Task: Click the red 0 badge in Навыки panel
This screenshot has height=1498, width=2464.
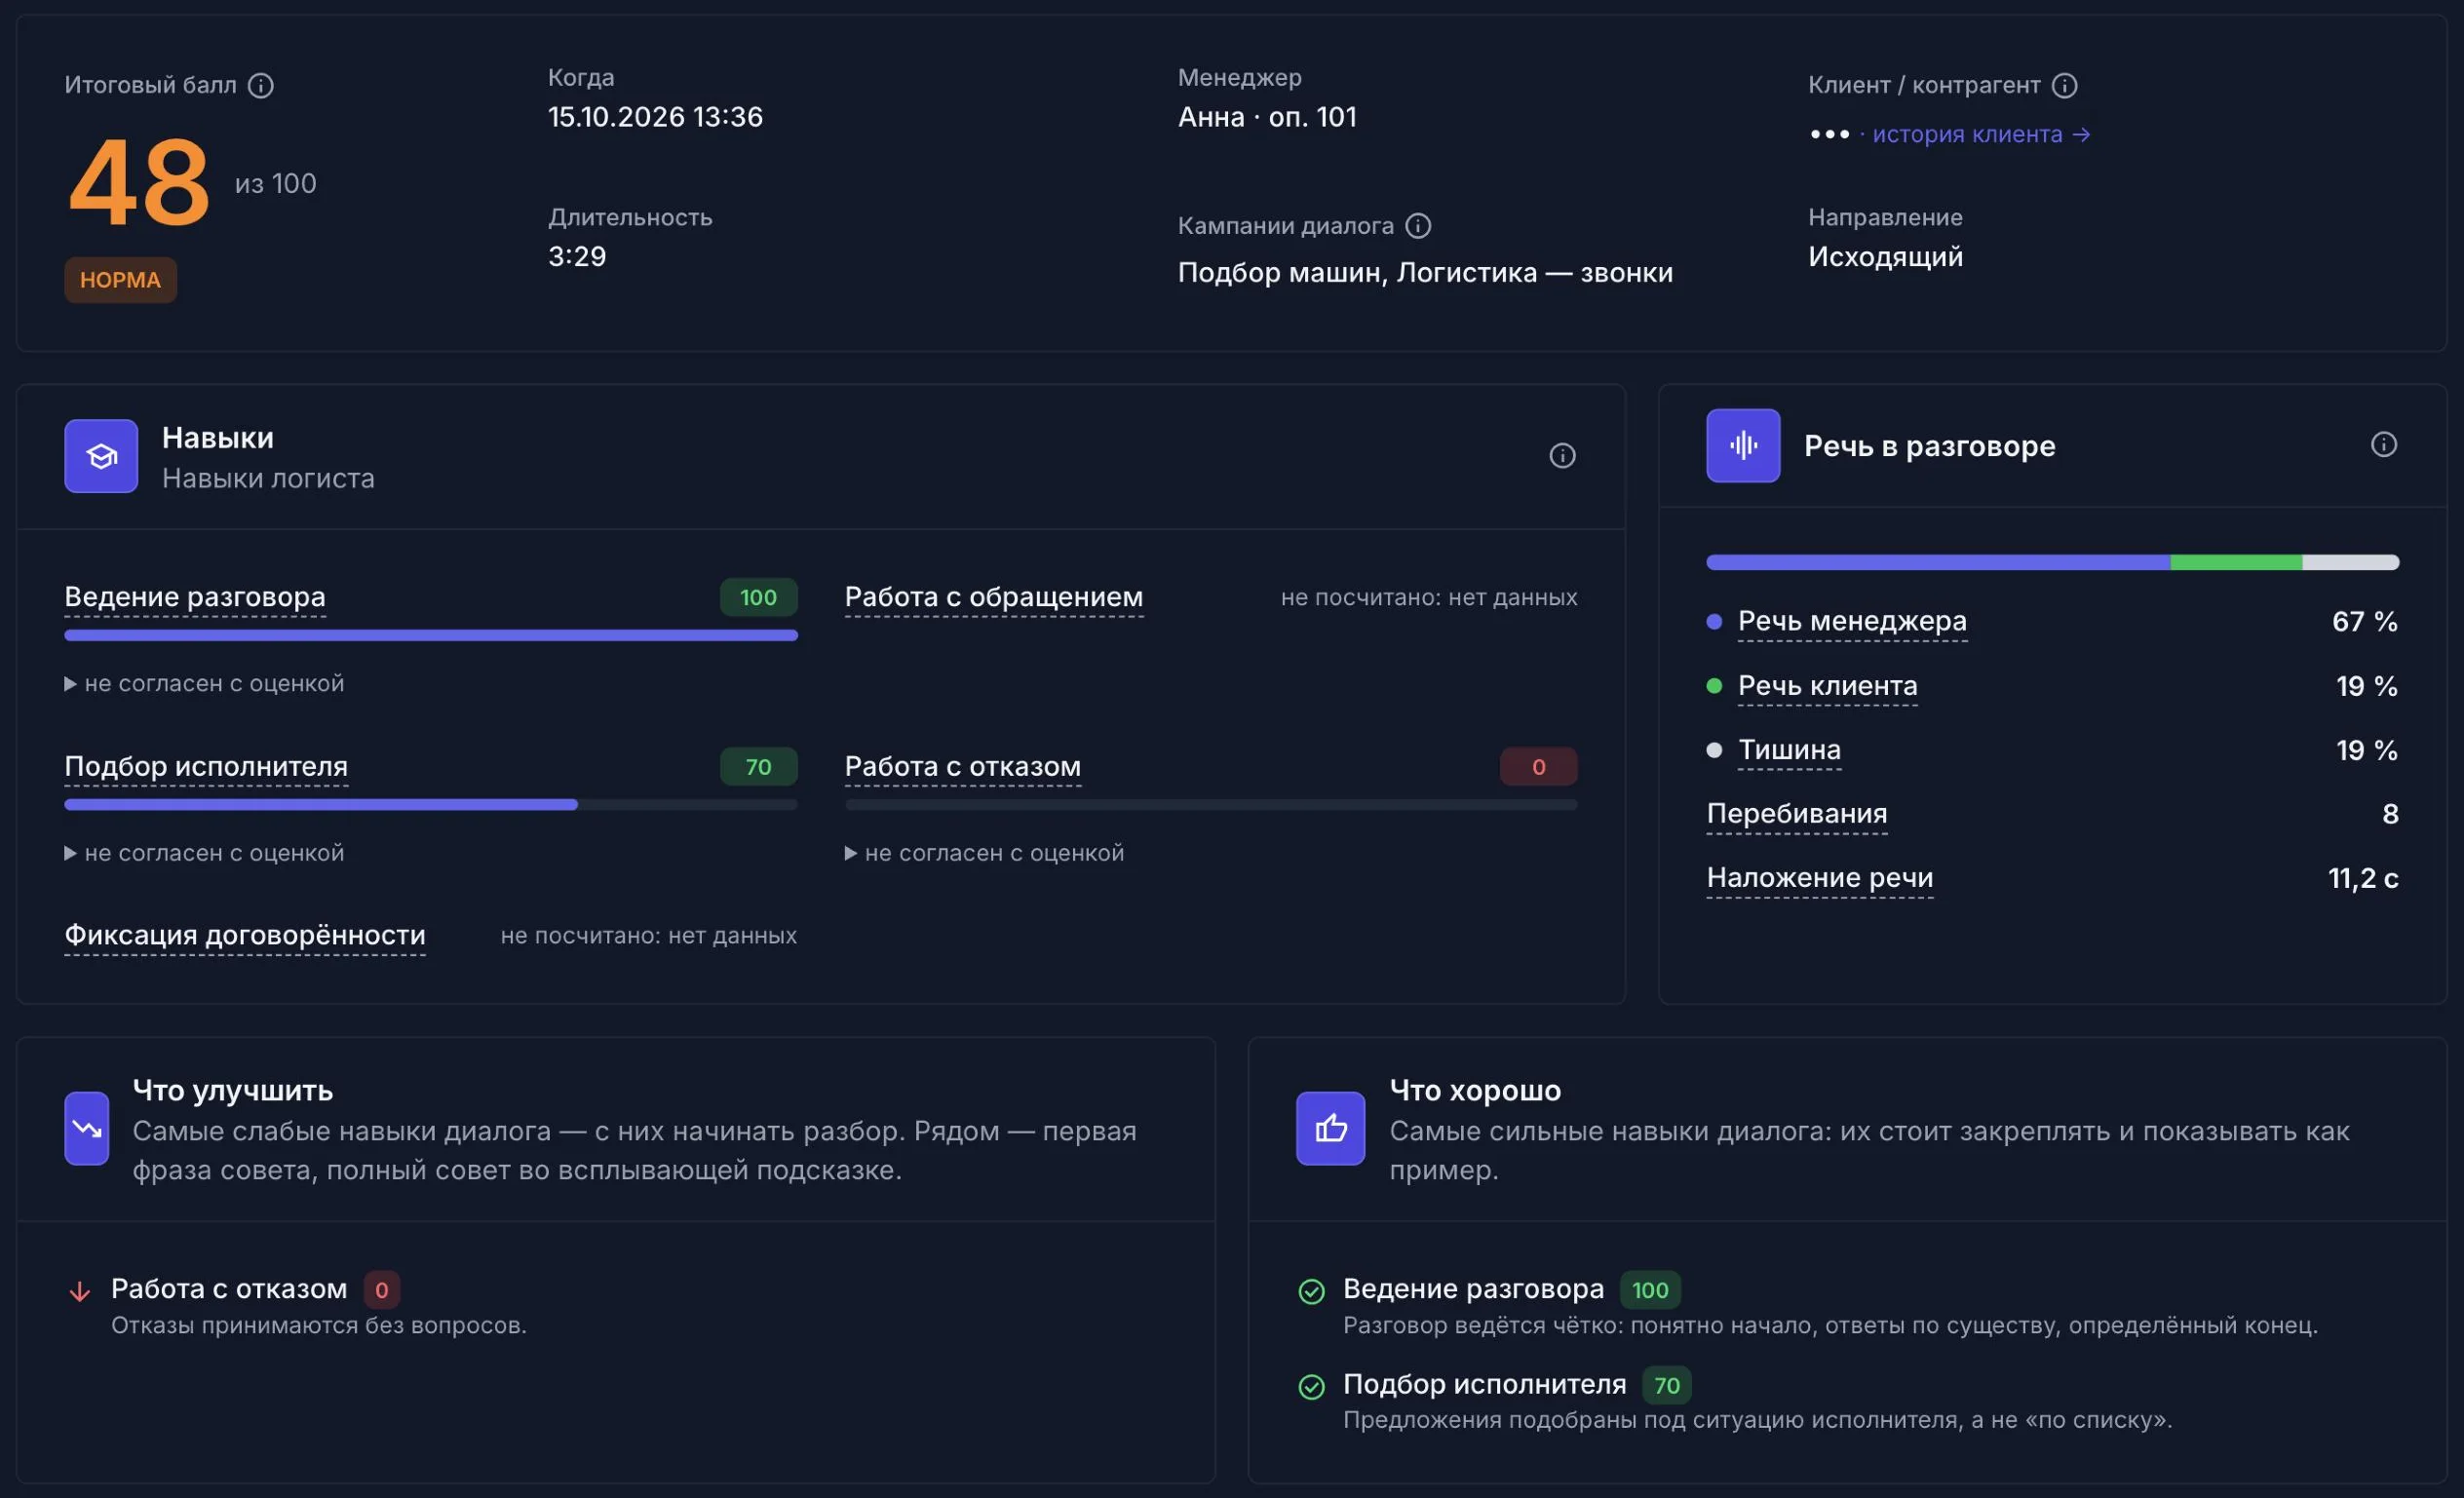Action: pyautogui.click(x=1539, y=767)
